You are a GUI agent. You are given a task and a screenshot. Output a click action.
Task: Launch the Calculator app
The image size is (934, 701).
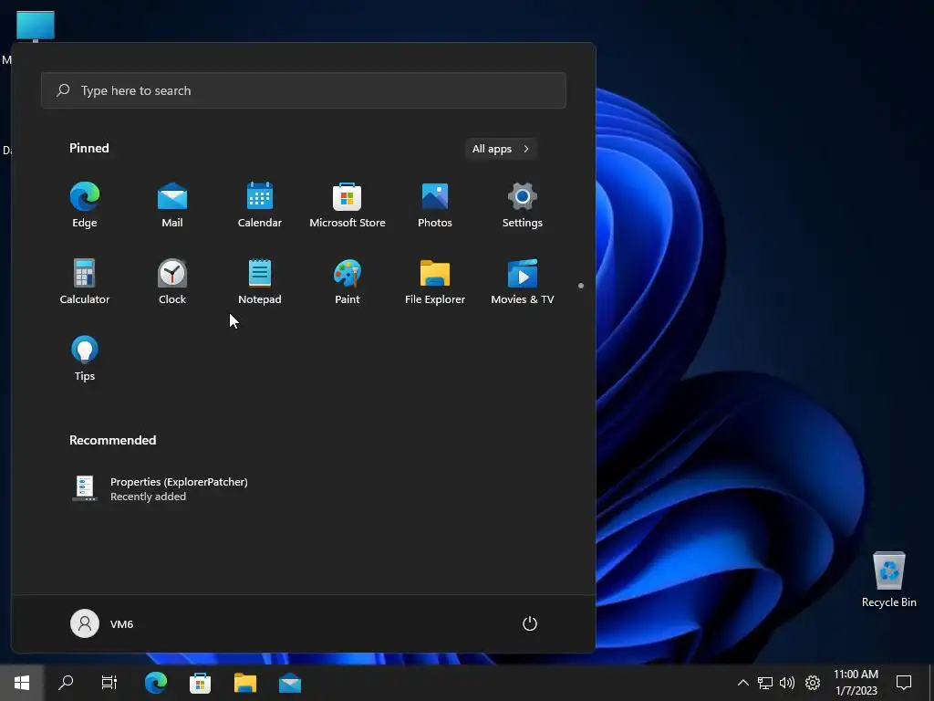pos(85,282)
